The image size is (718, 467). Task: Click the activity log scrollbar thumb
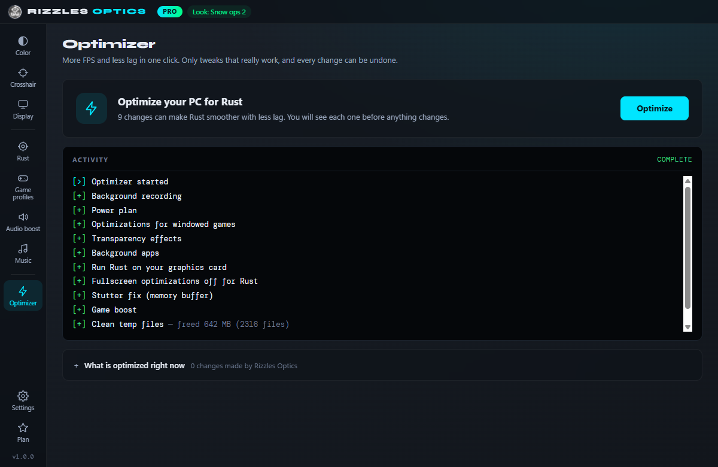click(687, 248)
